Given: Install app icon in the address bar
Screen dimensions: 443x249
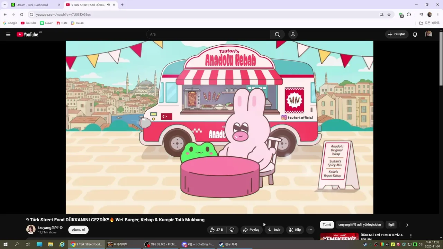Looking at the screenshot, I should coord(381,15).
